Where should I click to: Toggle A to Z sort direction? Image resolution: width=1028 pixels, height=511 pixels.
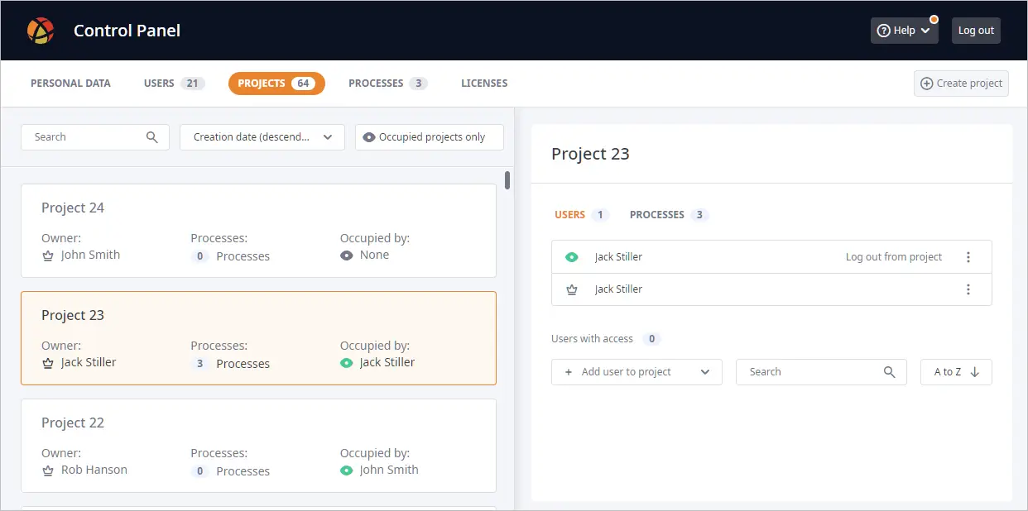tap(956, 372)
